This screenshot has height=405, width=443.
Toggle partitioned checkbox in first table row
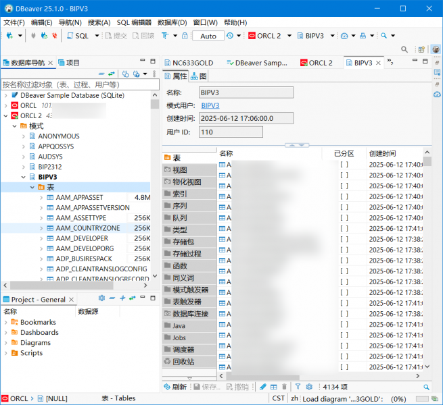(344, 165)
